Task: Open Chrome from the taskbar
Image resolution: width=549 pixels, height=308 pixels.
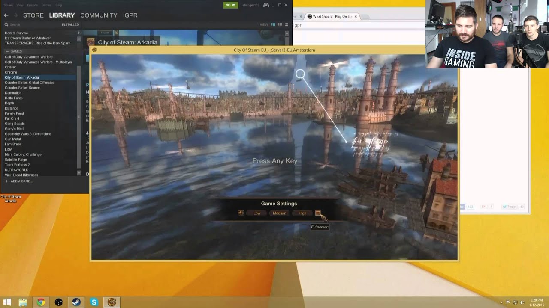Action: point(41,302)
